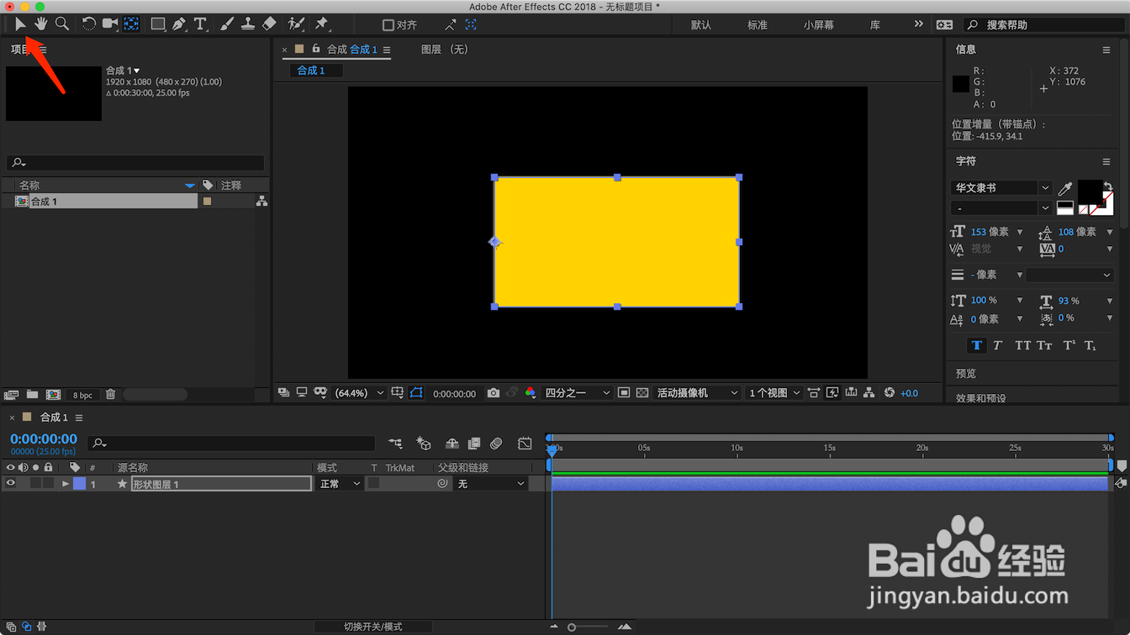The width and height of the screenshot is (1130, 635).
Task: Open the 四分之一 resolution dropdown
Action: click(x=577, y=393)
